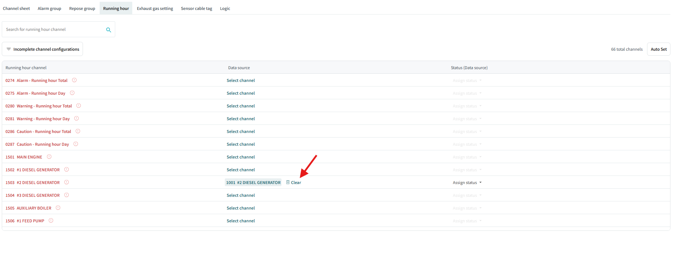Open Assign status dropdown for 1502 #1 DIESEL GENERATOR

point(467,170)
